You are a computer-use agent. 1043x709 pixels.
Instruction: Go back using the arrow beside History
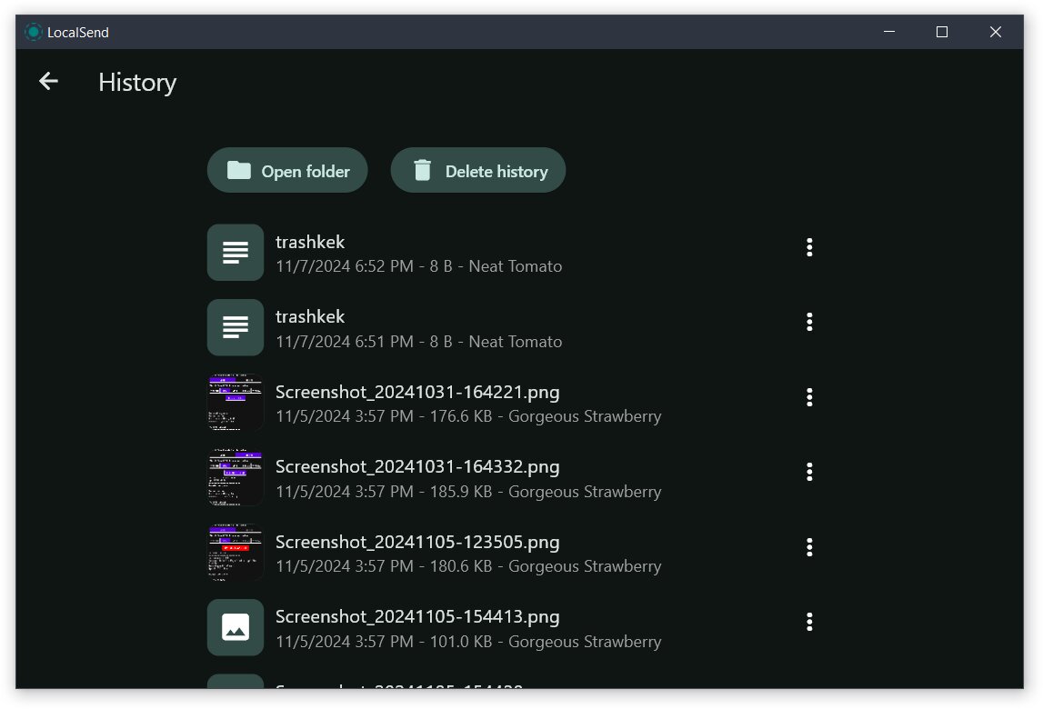tap(48, 82)
